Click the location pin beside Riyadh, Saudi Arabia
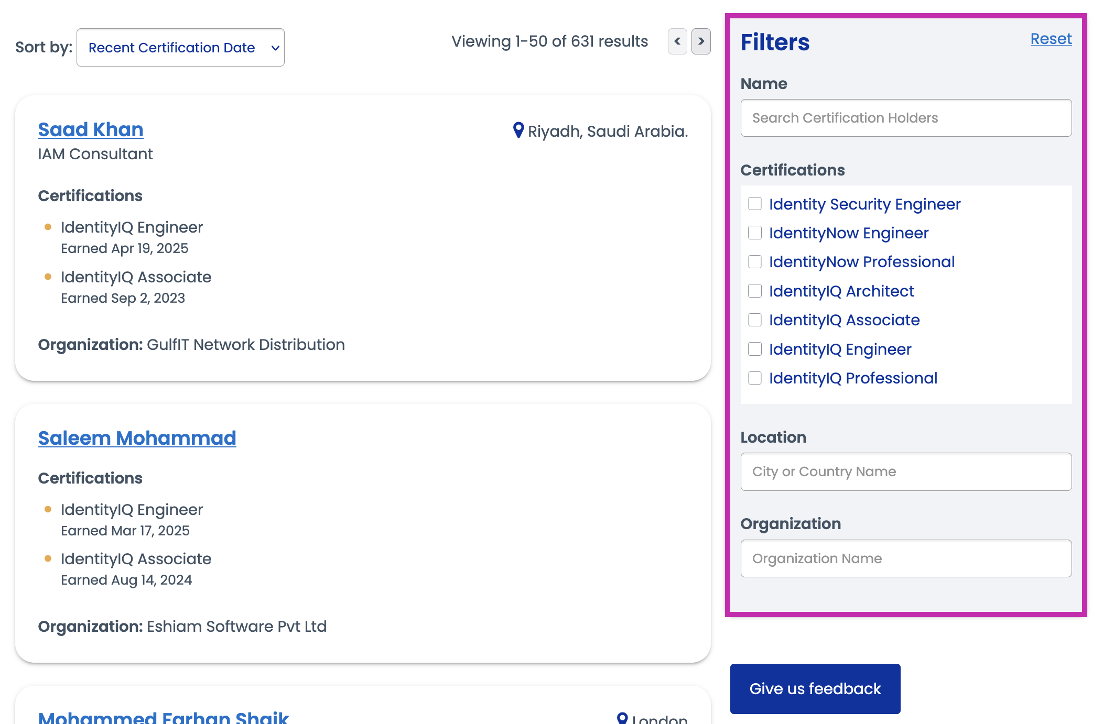This screenshot has width=1103, height=724. [518, 131]
